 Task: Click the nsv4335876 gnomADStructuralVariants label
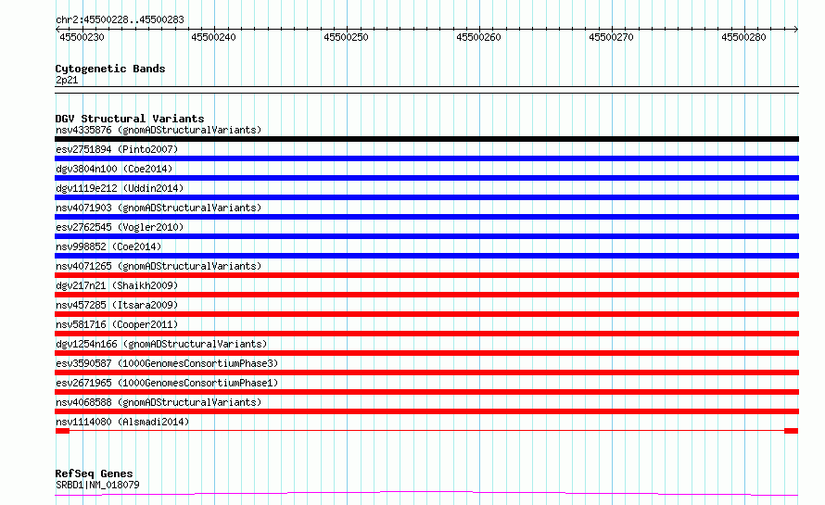(159, 130)
